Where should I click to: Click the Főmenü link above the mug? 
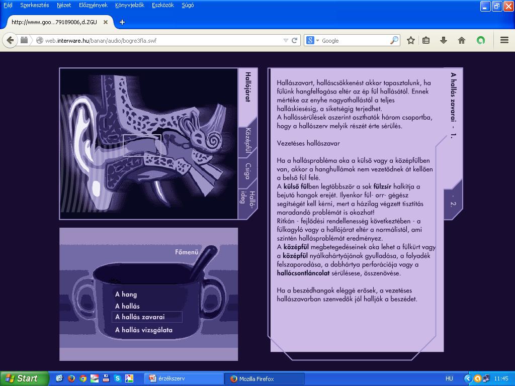coord(187,252)
